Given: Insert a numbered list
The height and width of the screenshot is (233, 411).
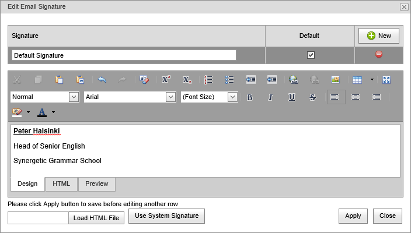Looking at the screenshot, I should (x=208, y=79).
